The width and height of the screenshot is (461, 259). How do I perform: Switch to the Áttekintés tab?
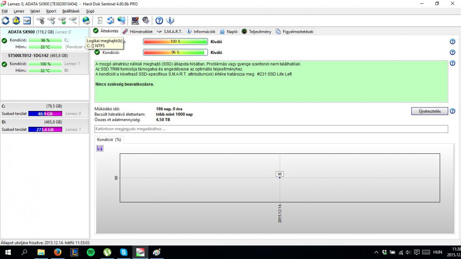pos(106,31)
